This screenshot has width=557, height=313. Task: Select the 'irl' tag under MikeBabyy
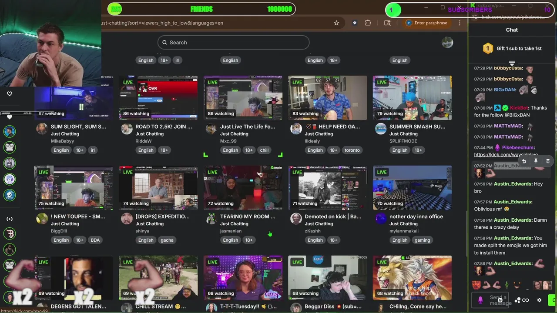pyautogui.click(x=93, y=150)
